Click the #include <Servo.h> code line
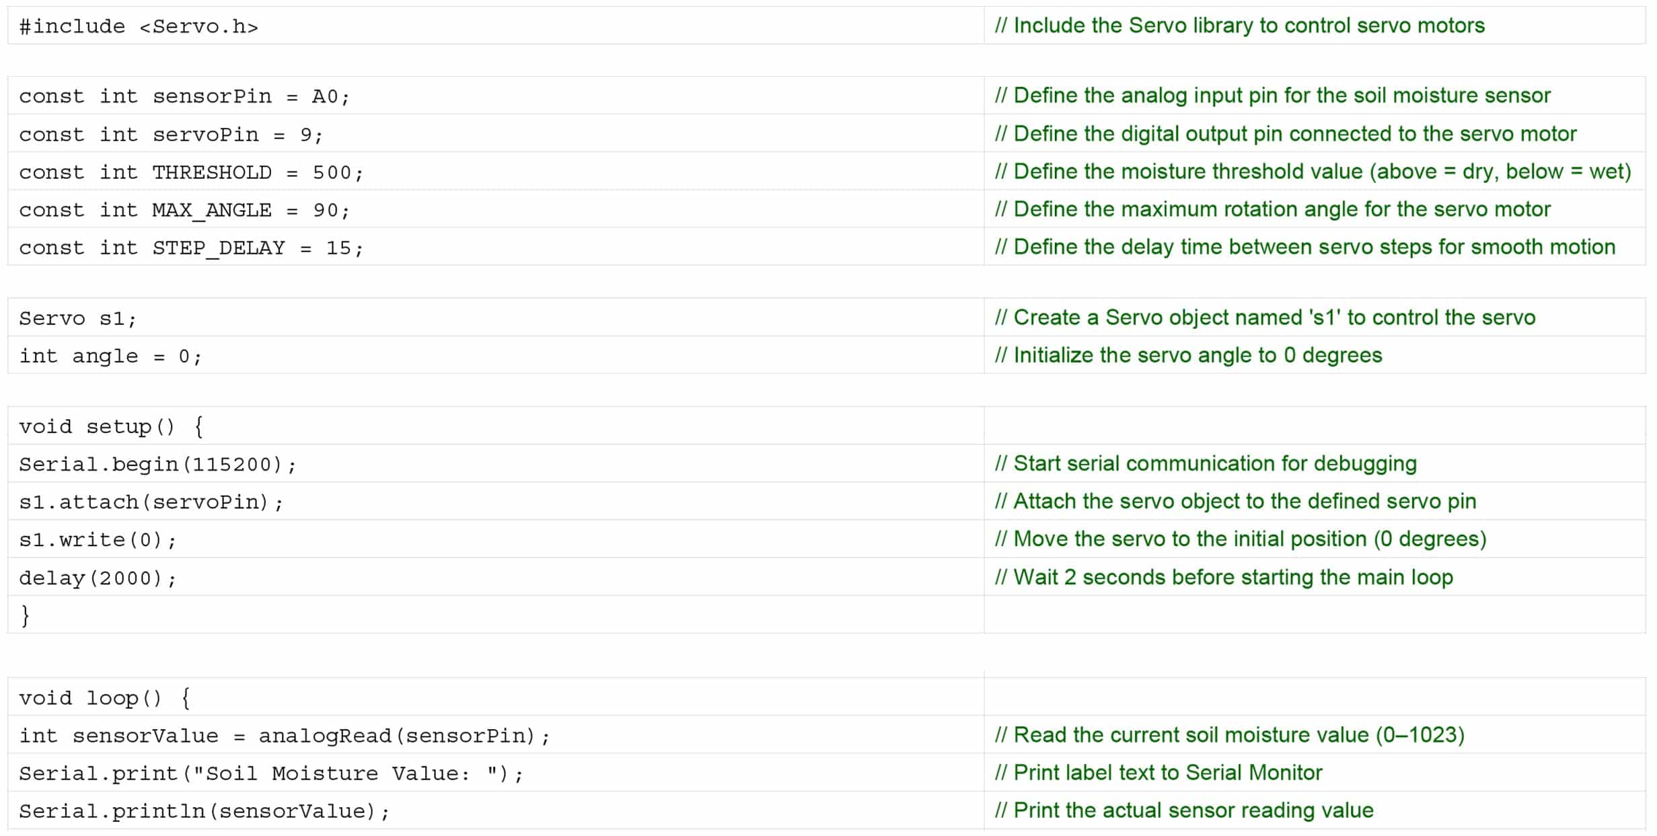 (139, 27)
